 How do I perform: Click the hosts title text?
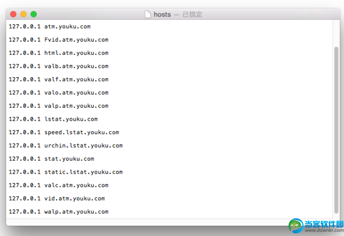point(162,15)
